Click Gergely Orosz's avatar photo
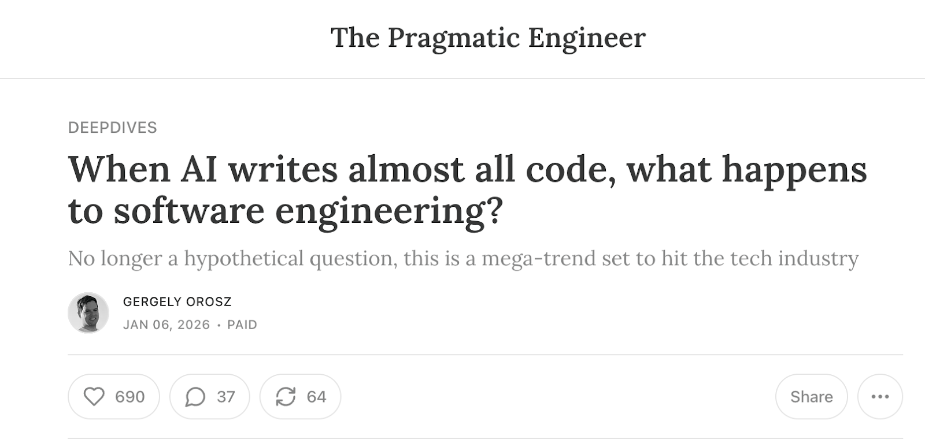 pos(88,312)
